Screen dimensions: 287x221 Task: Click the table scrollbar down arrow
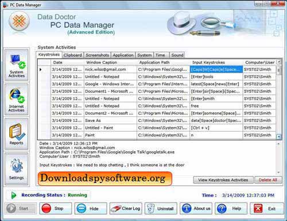279,136
